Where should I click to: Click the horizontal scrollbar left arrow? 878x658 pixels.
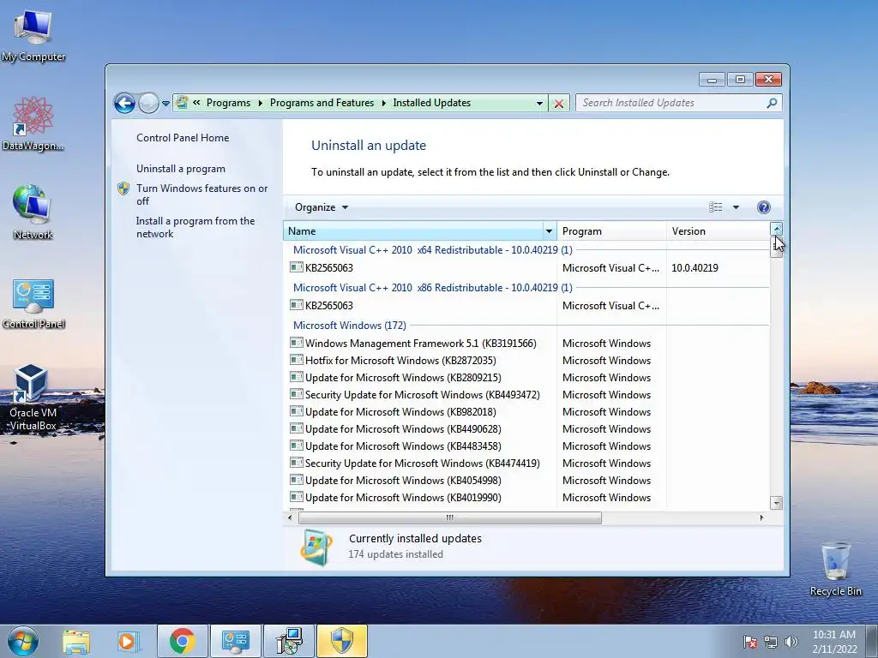290,517
